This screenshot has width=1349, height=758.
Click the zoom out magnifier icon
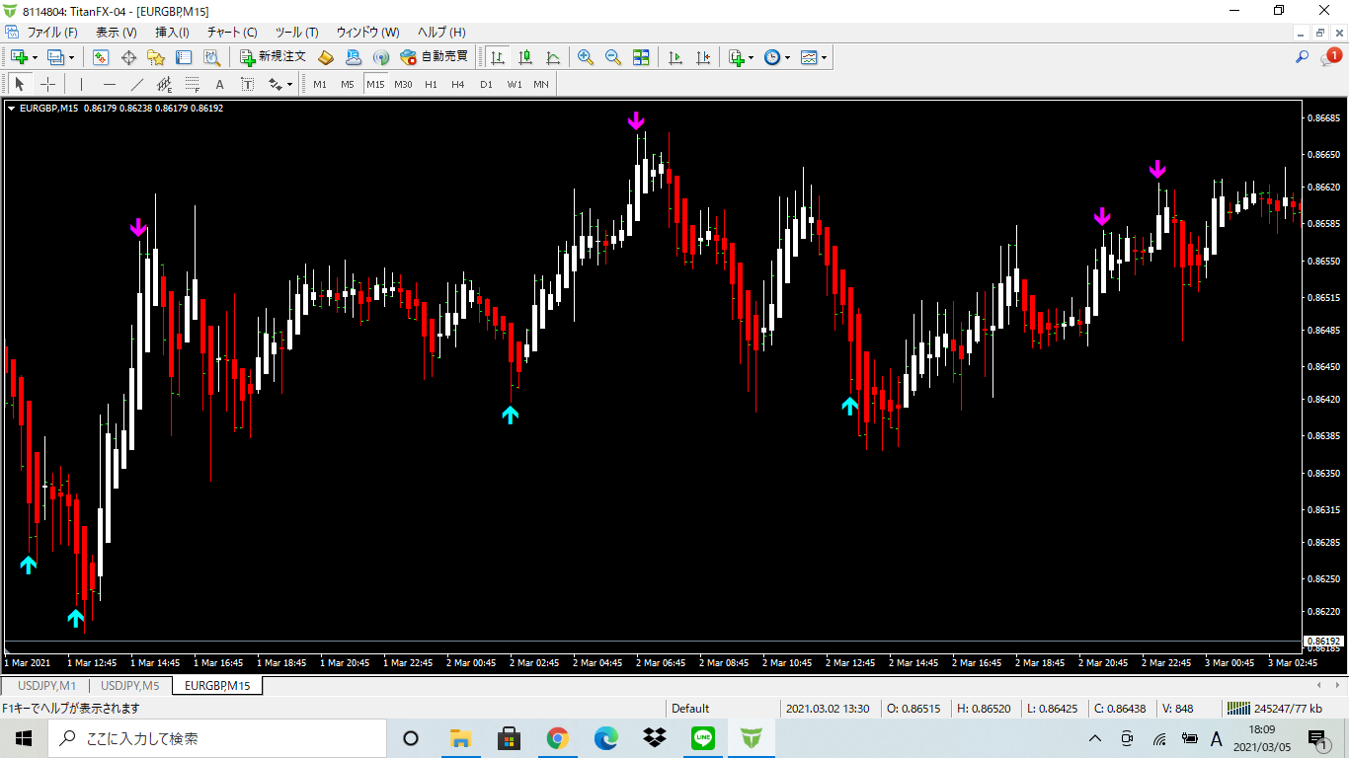pyautogui.click(x=613, y=57)
